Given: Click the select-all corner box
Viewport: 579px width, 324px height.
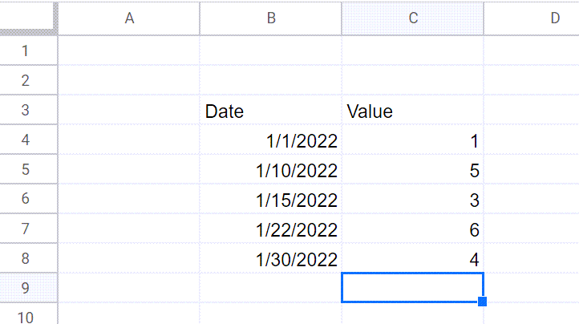Looking at the screenshot, I should coord(27,18).
